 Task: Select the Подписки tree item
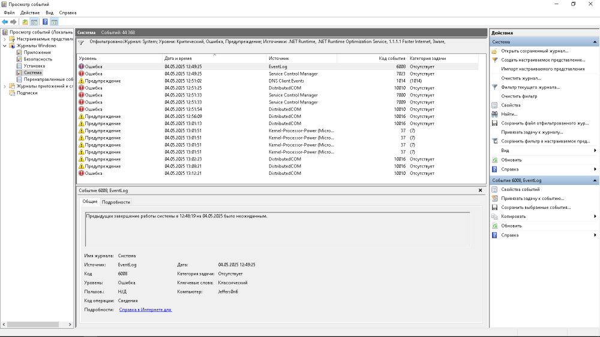[x=27, y=93]
